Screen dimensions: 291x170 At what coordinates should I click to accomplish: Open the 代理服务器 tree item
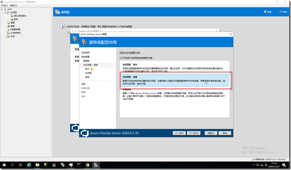(15, 29)
